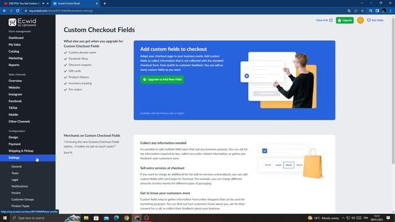Click the orange account avatar

tap(360, 20)
